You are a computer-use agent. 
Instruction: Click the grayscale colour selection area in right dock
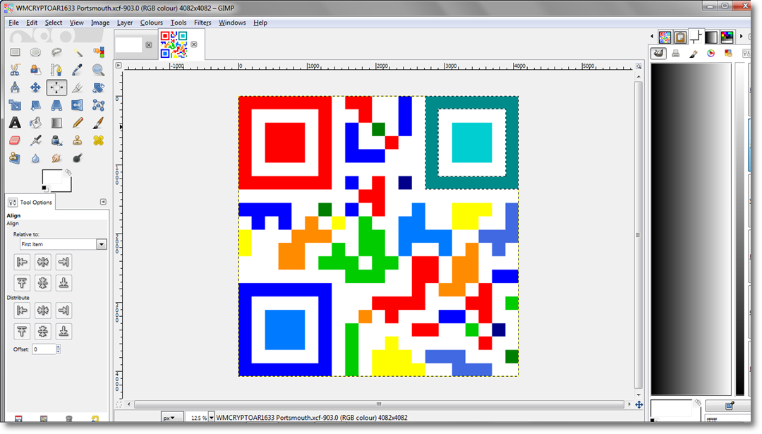coord(691,229)
